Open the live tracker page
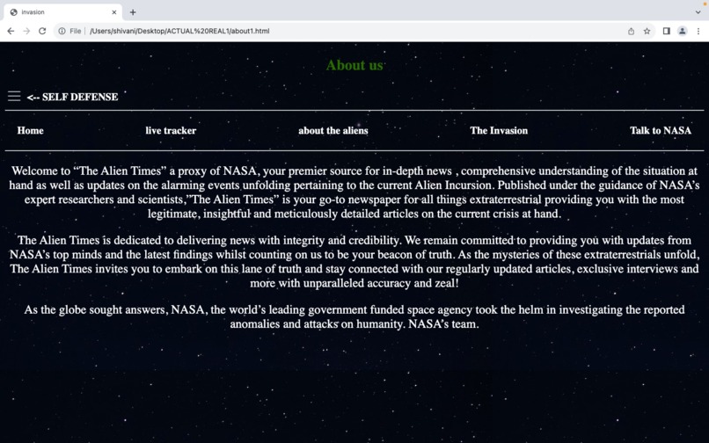The image size is (709, 443). (171, 131)
